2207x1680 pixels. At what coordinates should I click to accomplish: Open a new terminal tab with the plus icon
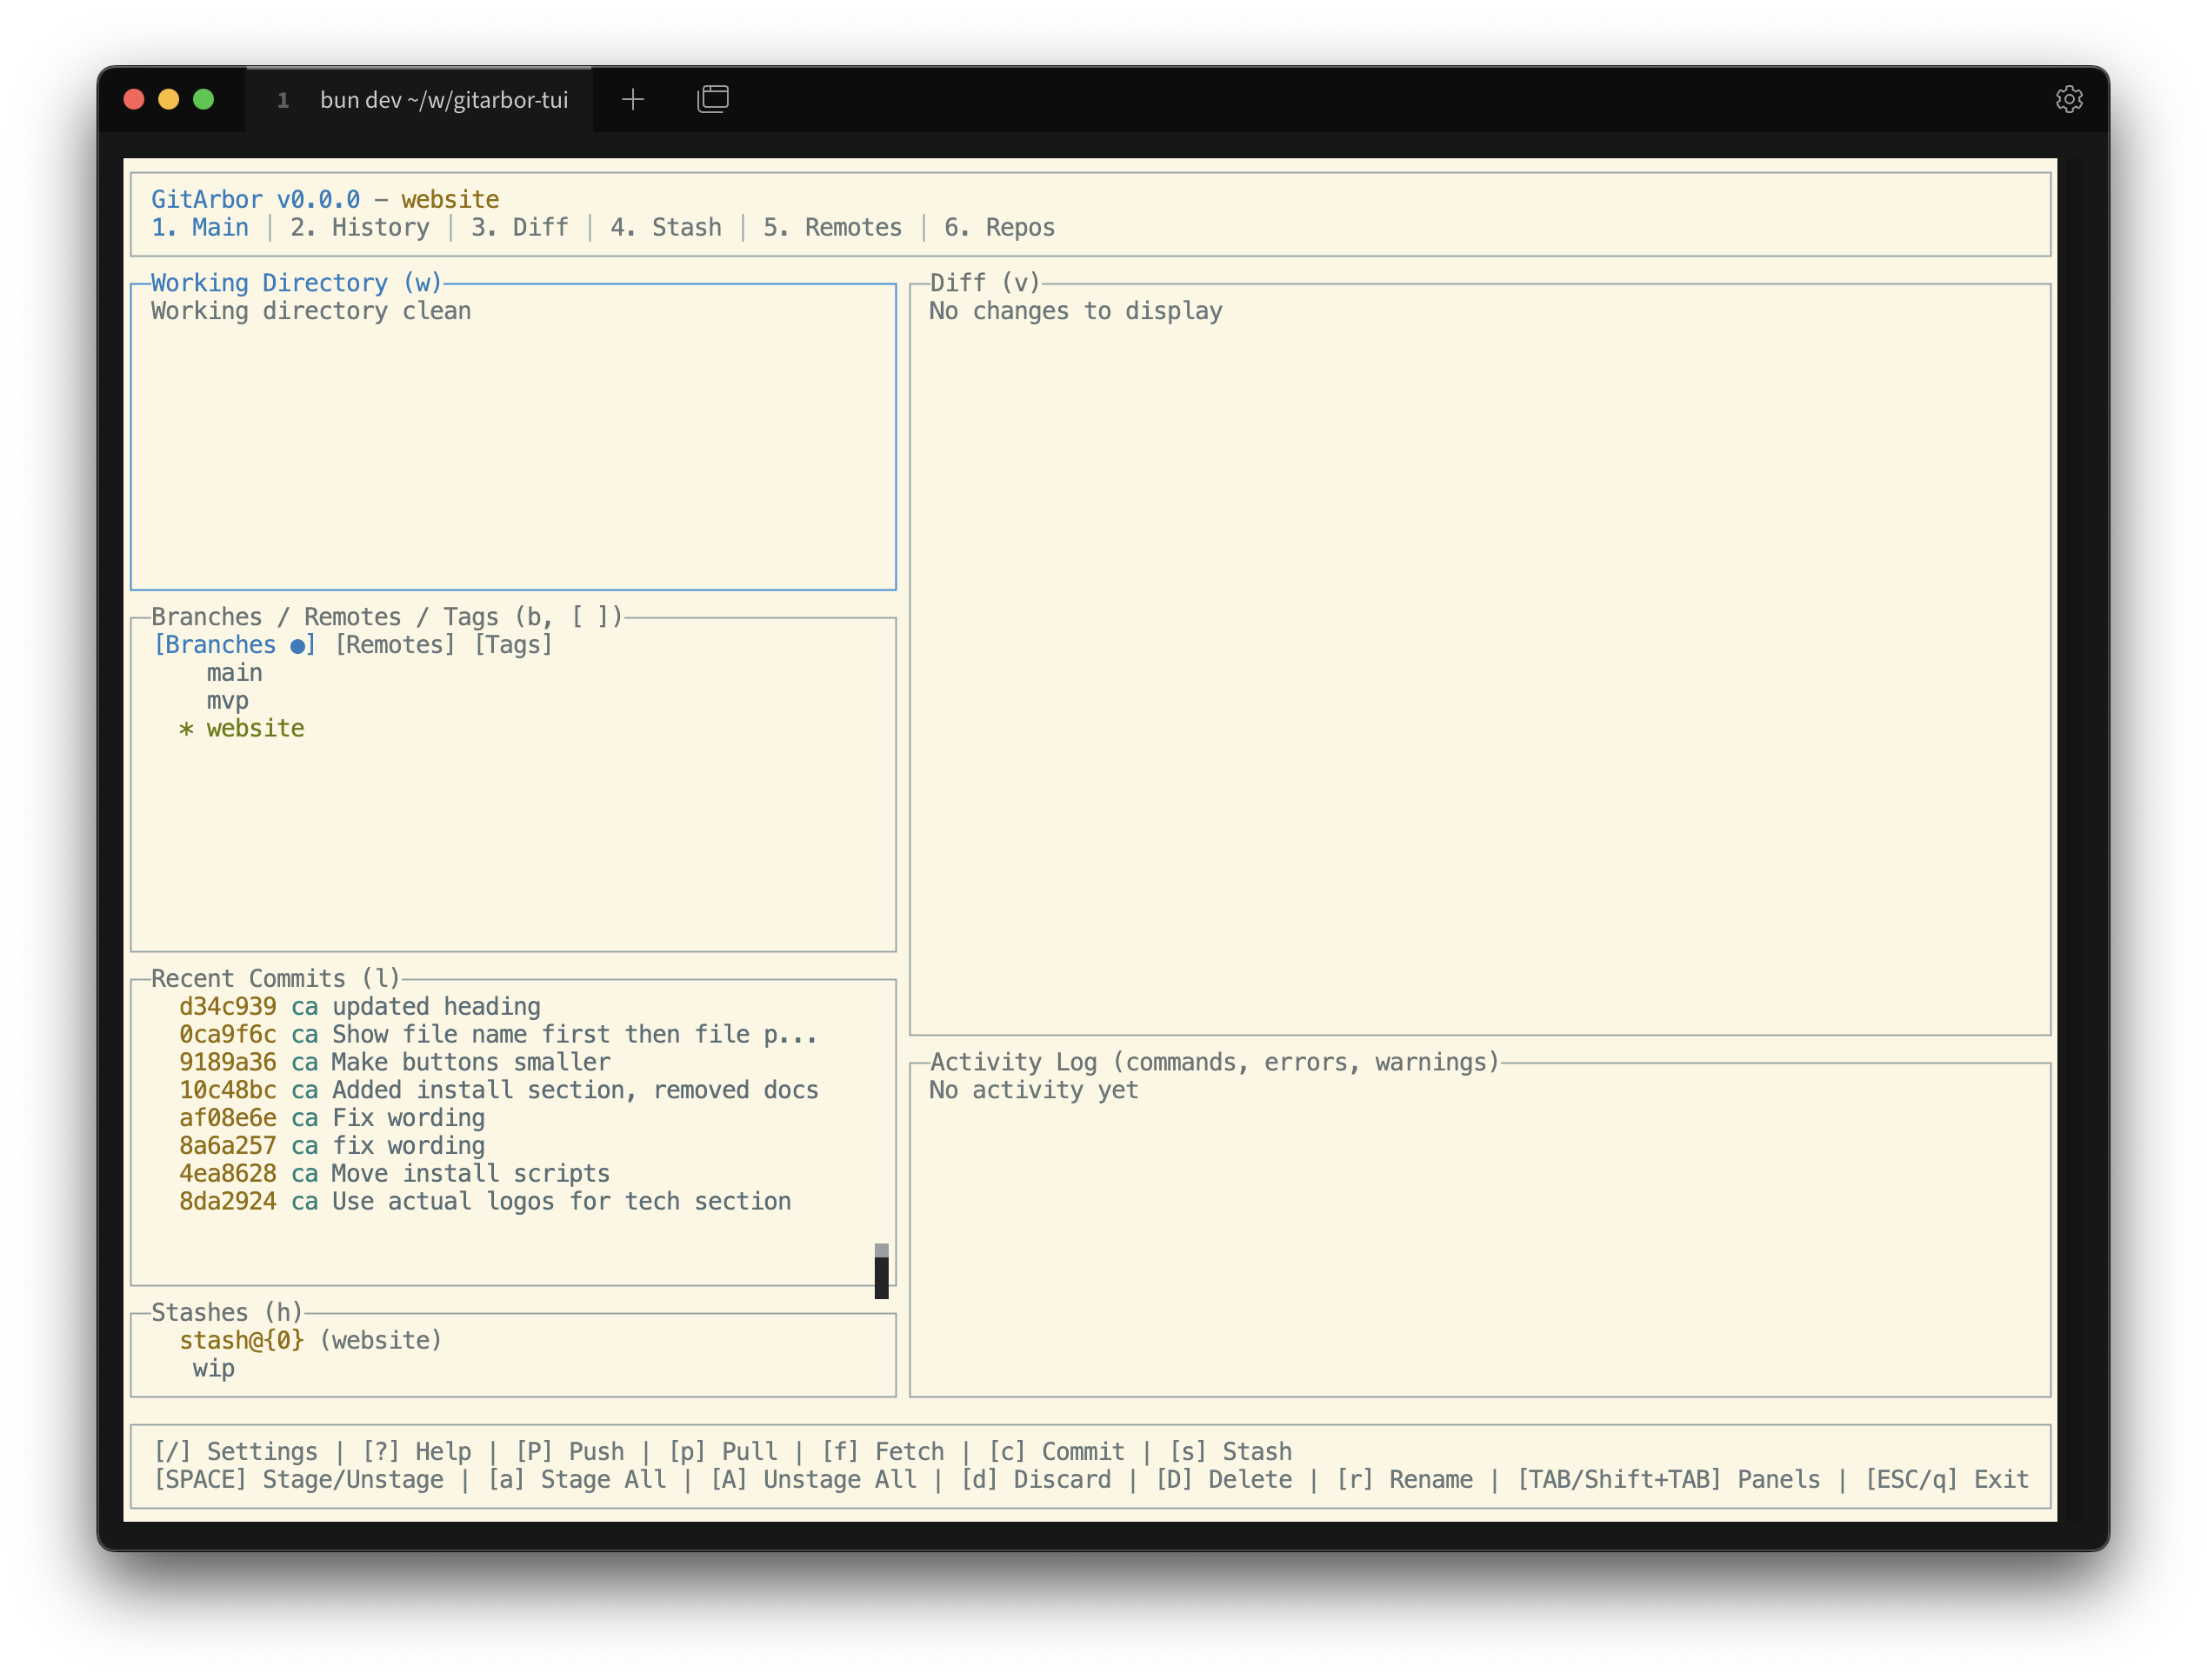coord(632,98)
